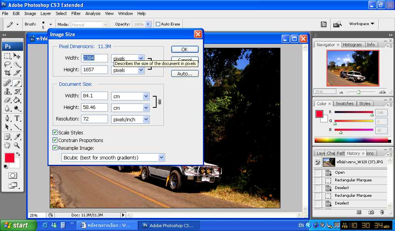Create new snapshot with camera icon
Image resolution: width=395 pixels, height=231 pixels.
[371, 212]
